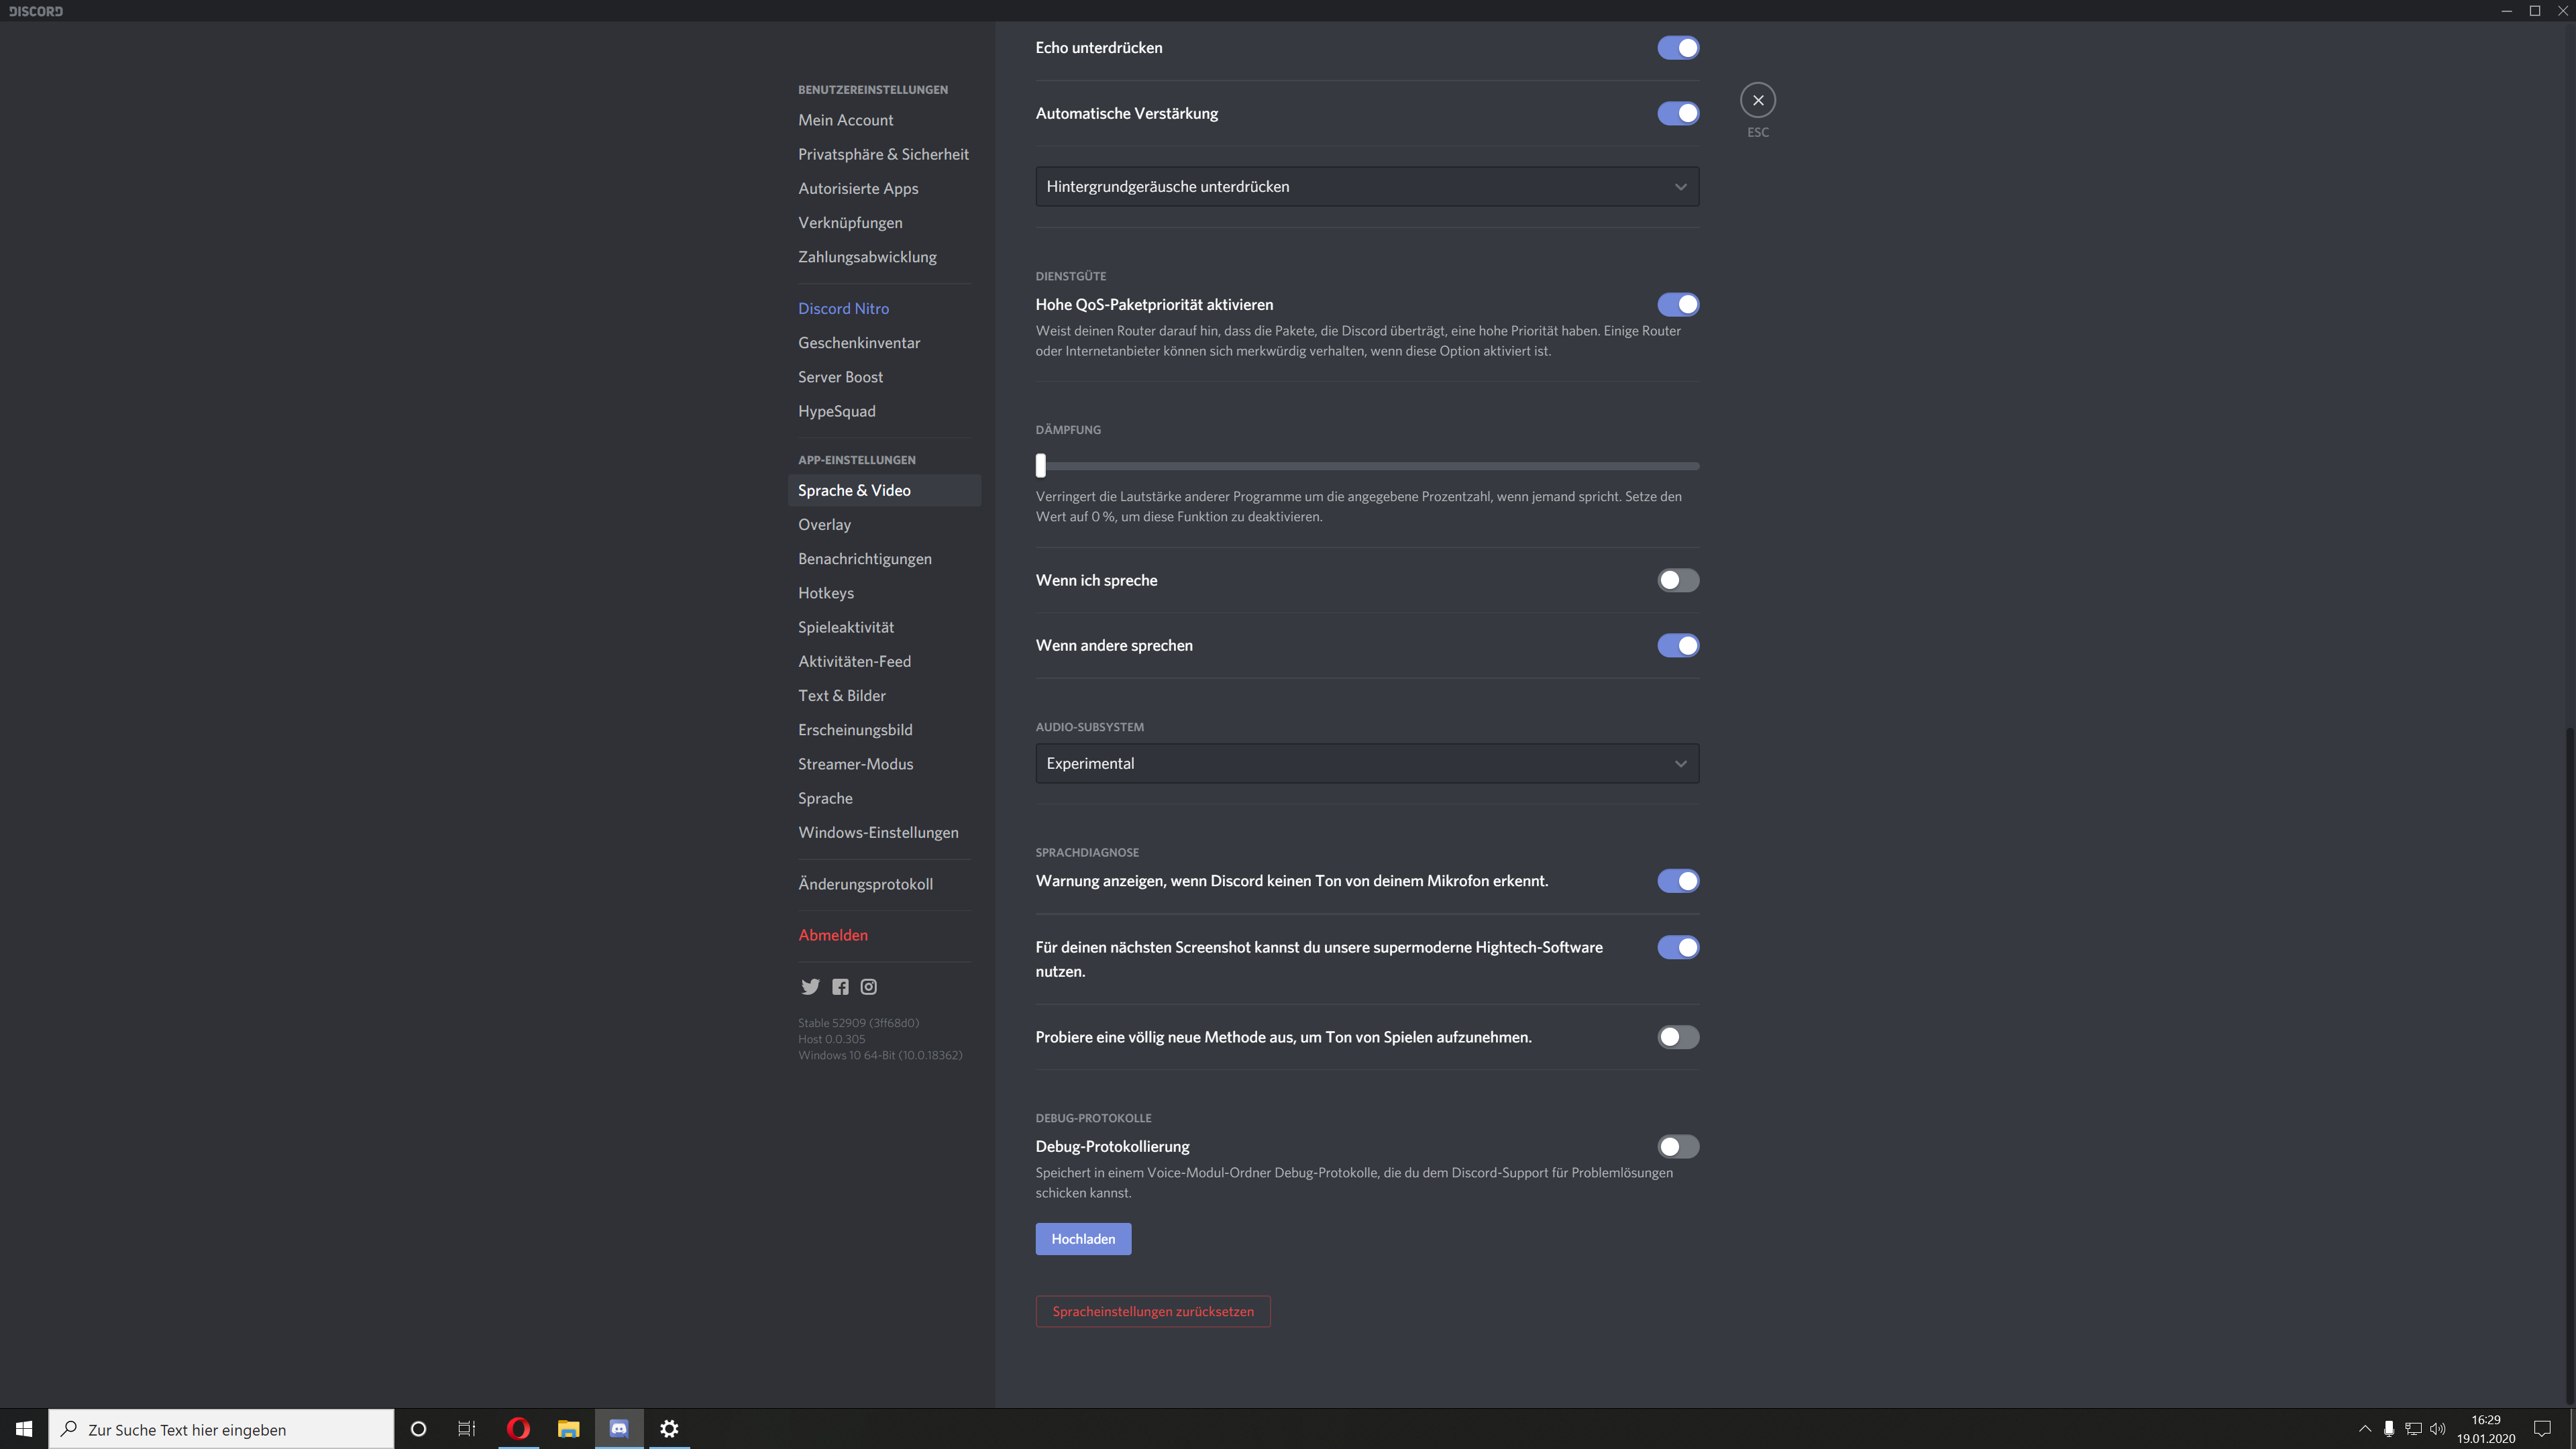The width and height of the screenshot is (2576, 1449).
Task: Expand Hintergrundgeräusche unterdrücken dropdown
Action: click(x=1366, y=187)
